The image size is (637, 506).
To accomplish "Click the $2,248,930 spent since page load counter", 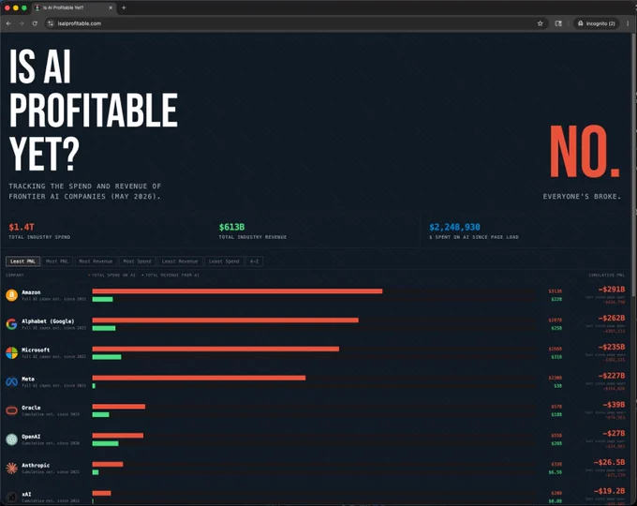I will 454,227.
